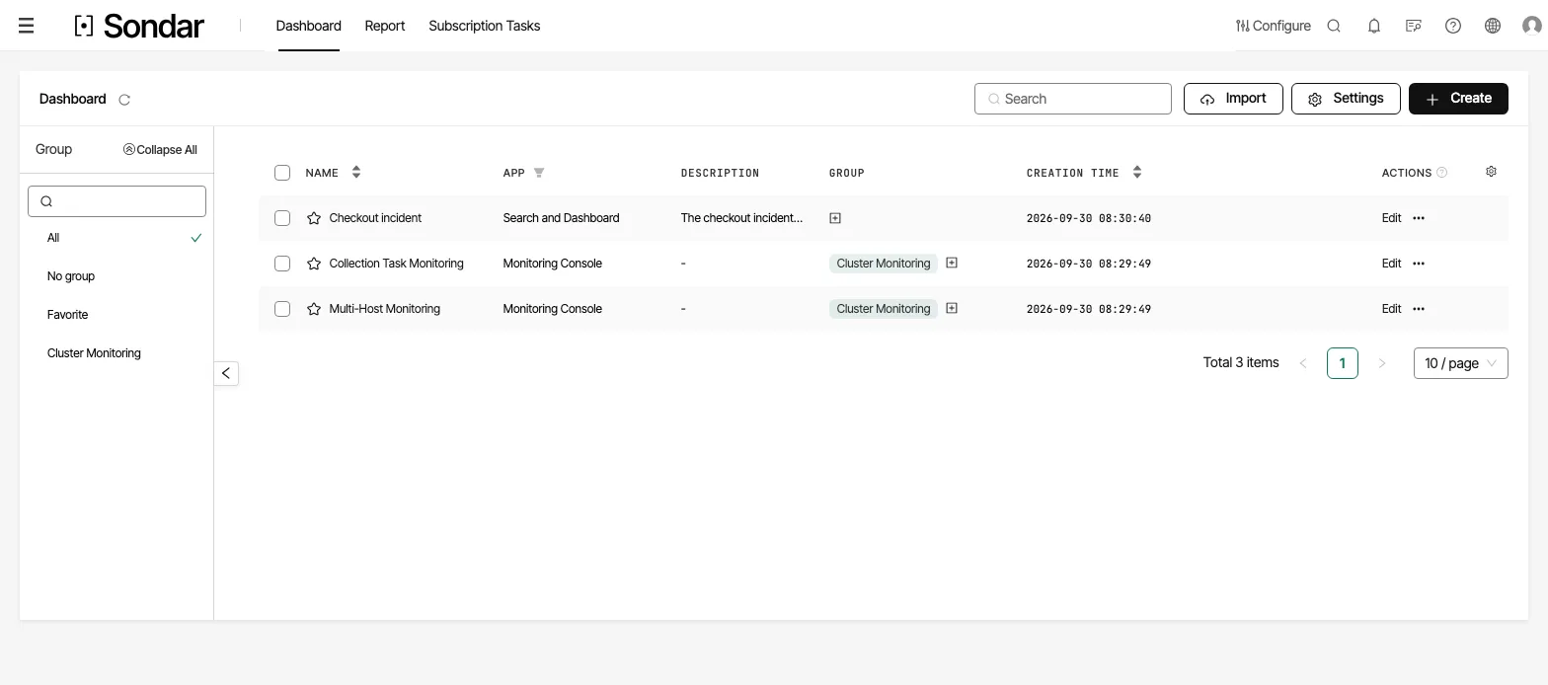Open the Checkout incident dashboard
Image resolution: width=1548 pixels, height=685 pixels.
[x=375, y=218]
